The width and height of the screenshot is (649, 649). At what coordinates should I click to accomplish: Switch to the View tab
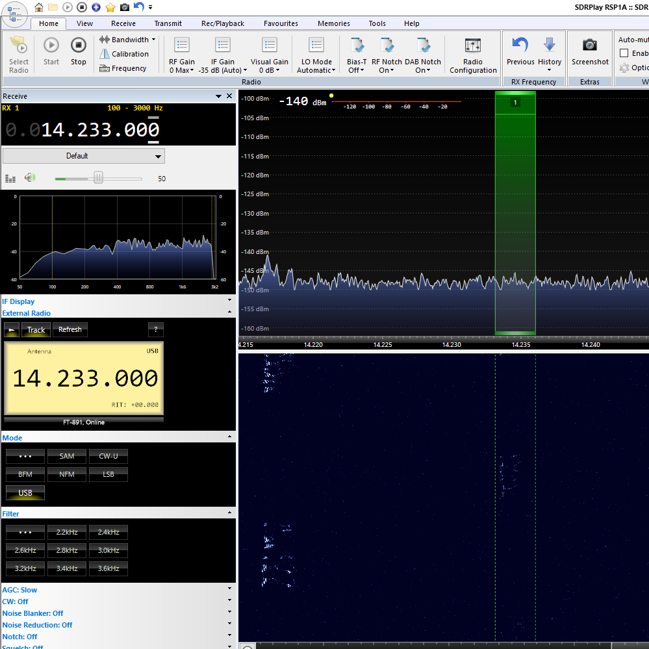pyautogui.click(x=84, y=23)
